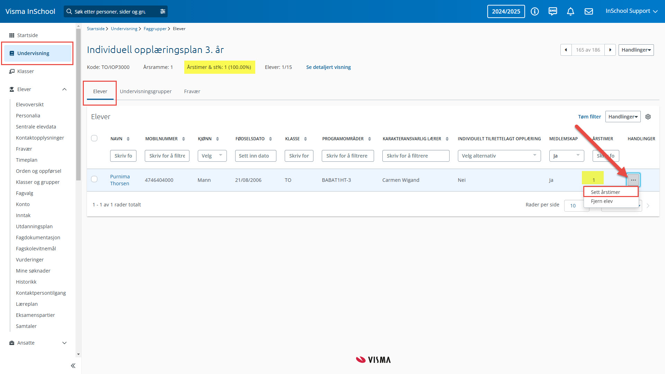Switch to the Undervisningsgrupper tab
Image resolution: width=665 pixels, height=374 pixels.
[145, 91]
